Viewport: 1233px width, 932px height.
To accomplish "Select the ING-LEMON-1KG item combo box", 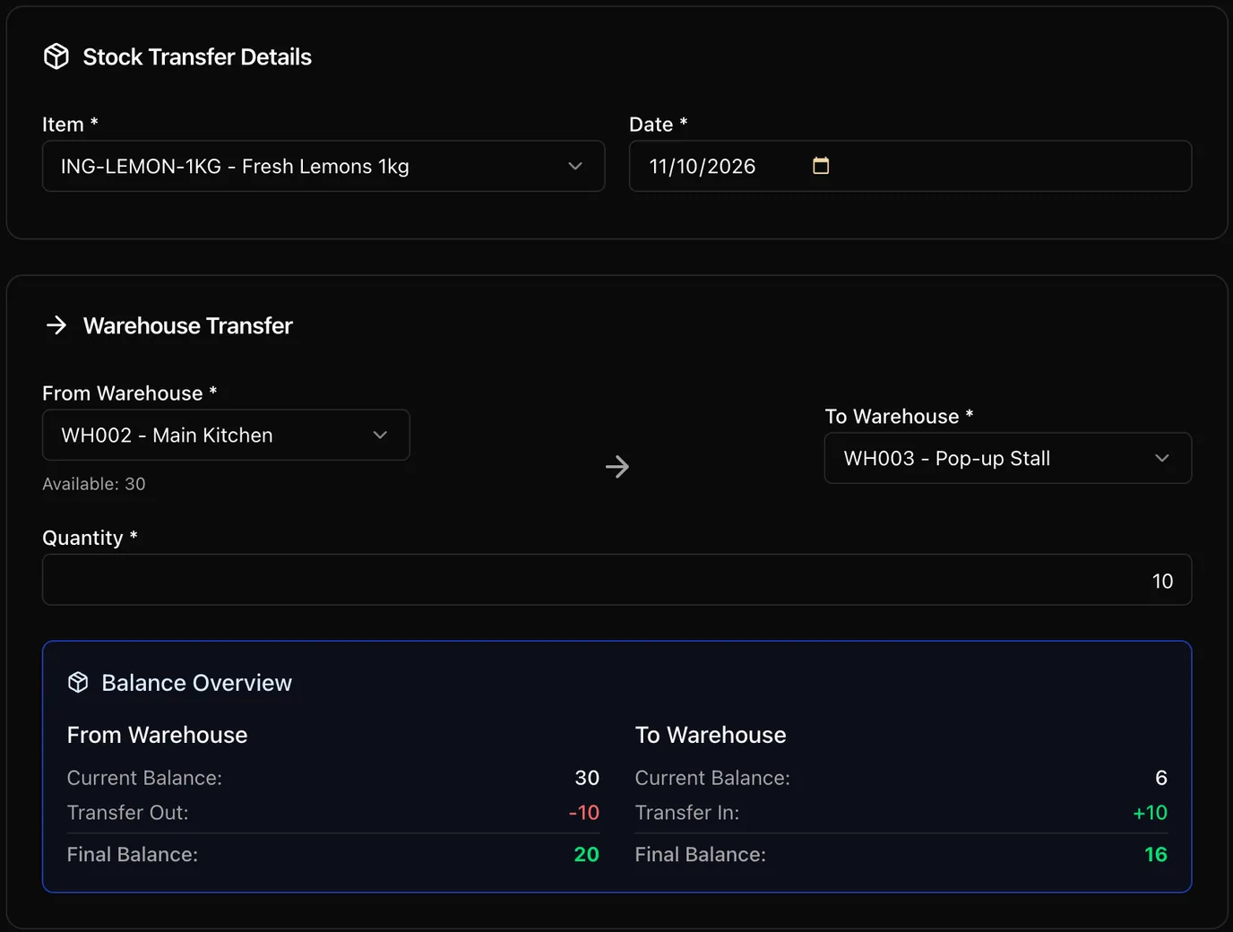I will 323,166.
